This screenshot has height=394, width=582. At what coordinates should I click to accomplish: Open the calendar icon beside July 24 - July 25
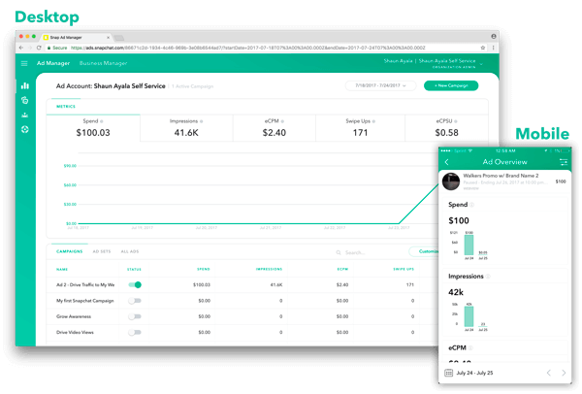(x=448, y=373)
